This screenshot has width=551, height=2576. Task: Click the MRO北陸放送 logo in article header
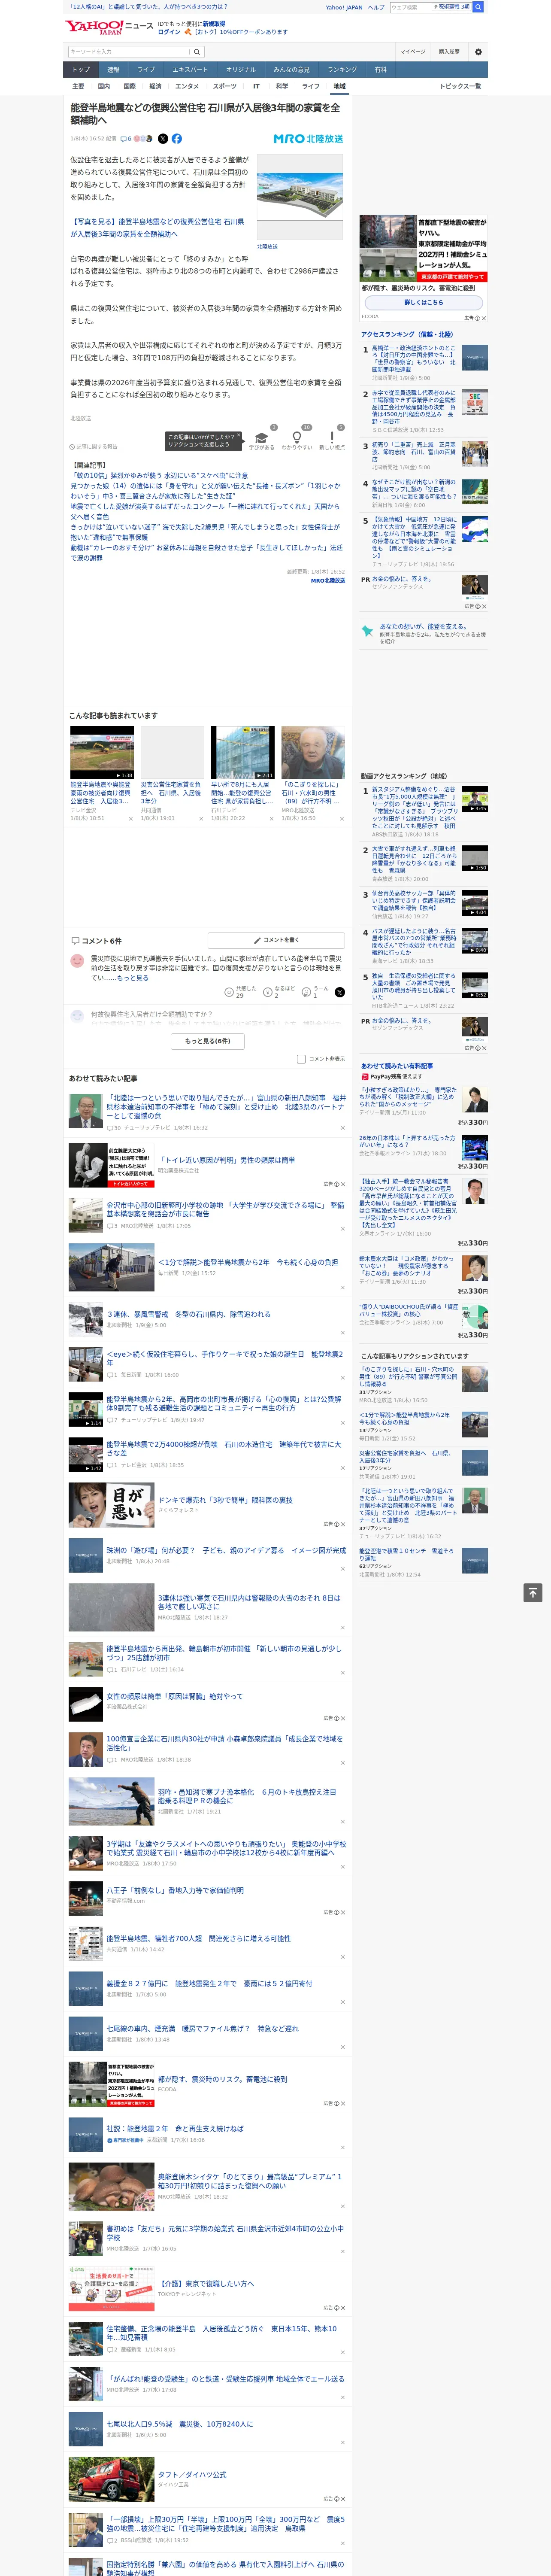308,139
